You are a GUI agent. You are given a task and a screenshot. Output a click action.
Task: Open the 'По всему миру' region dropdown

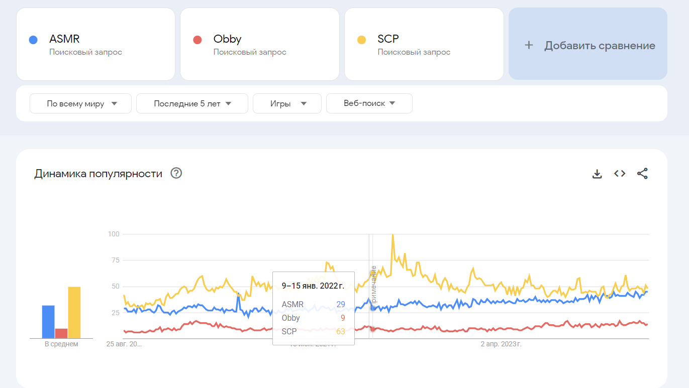click(81, 103)
